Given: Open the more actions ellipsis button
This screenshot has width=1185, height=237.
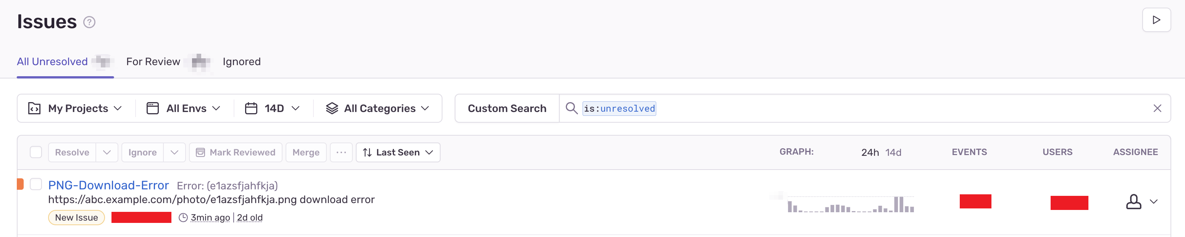Looking at the screenshot, I should point(341,152).
